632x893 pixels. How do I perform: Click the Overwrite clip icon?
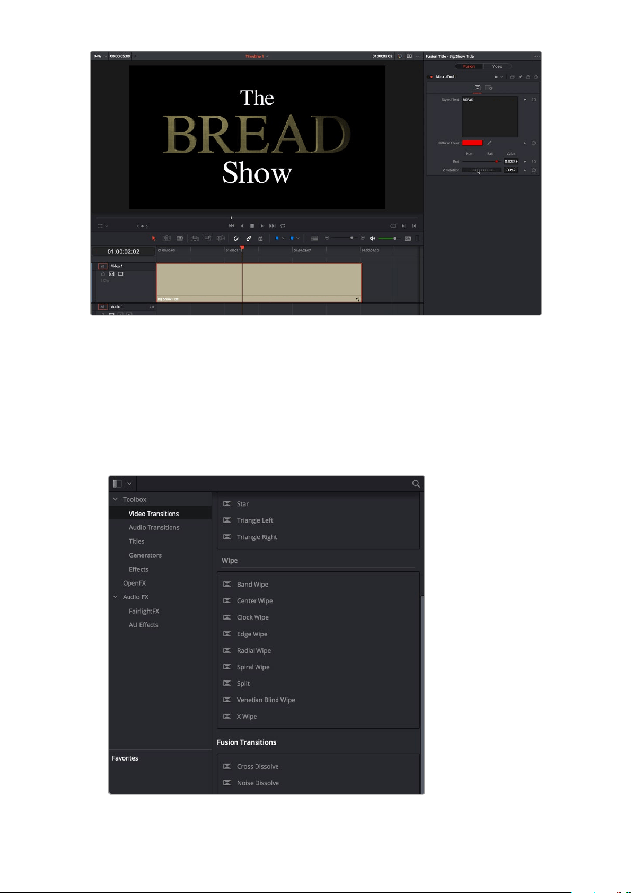point(207,238)
